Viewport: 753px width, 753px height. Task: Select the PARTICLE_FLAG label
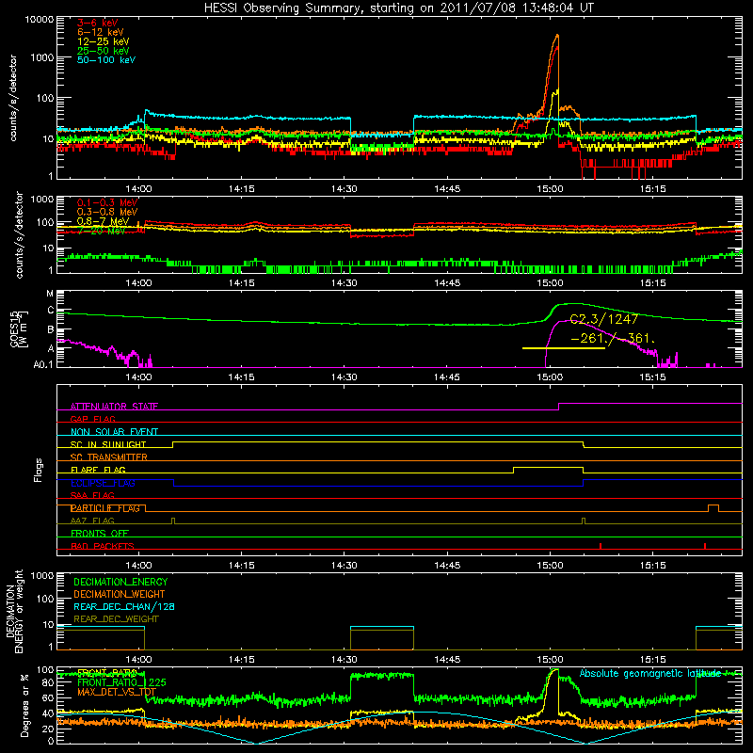click(x=105, y=508)
